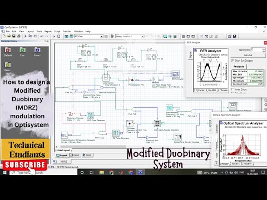267x200 pixels.
Task: Click the Cut scissors icon
Action: click(x=26, y=36)
